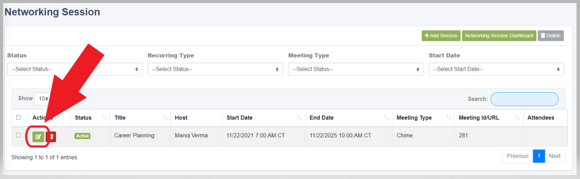Viewport: 580px width, 179px height.
Task: Open the Meeting Type filter dropdown
Action: (x=356, y=69)
